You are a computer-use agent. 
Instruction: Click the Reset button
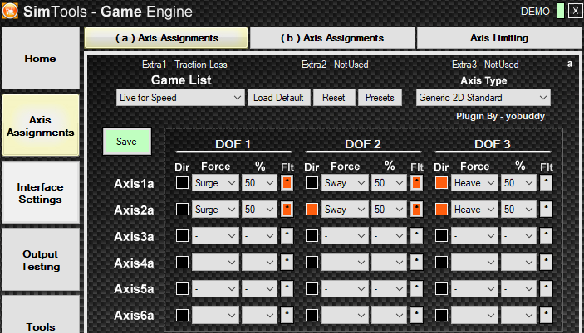334,98
